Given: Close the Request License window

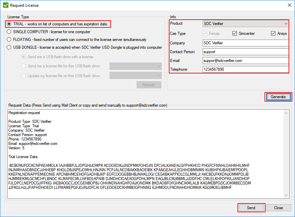Looking at the screenshot, I should click(x=290, y=5).
